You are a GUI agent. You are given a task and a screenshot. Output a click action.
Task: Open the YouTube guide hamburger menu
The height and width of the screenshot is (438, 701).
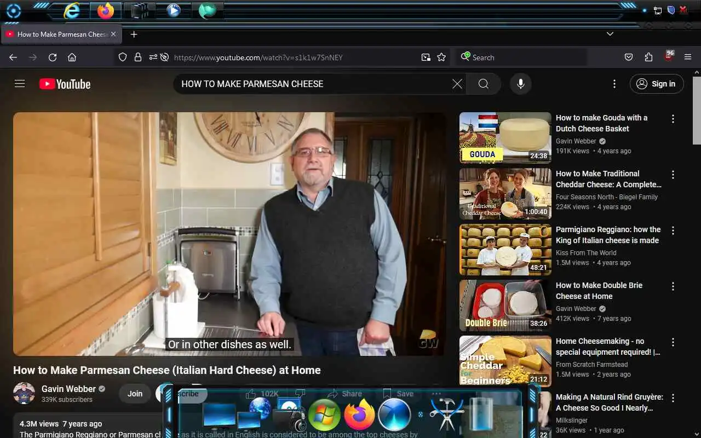point(20,84)
